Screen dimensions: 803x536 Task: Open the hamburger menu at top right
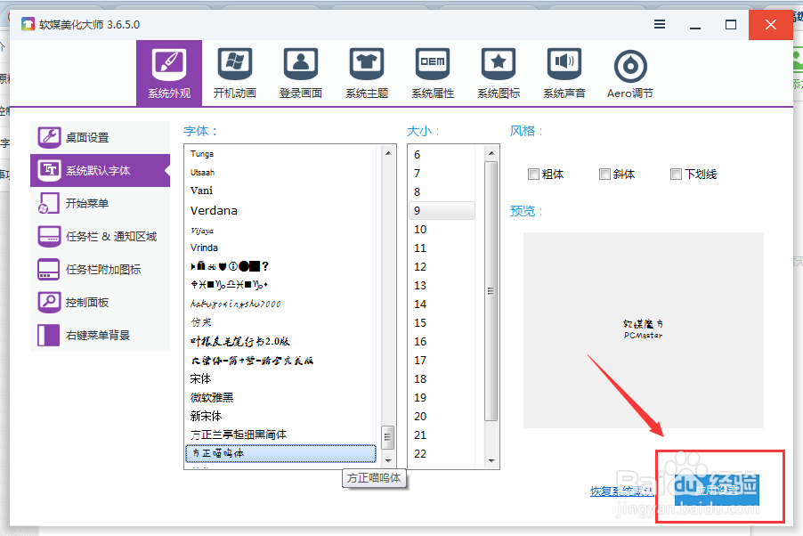coord(659,25)
